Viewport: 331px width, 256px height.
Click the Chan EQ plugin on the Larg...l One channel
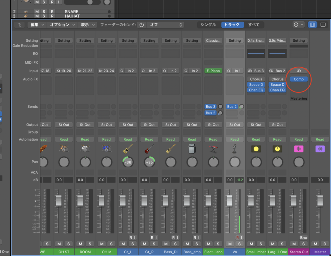[277, 90]
